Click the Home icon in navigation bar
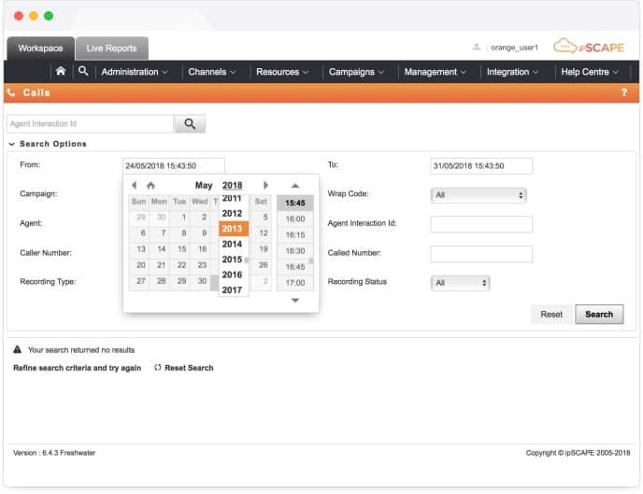Image resolution: width=643 pixels, height=494 pixels. click(x=61, y=71)
